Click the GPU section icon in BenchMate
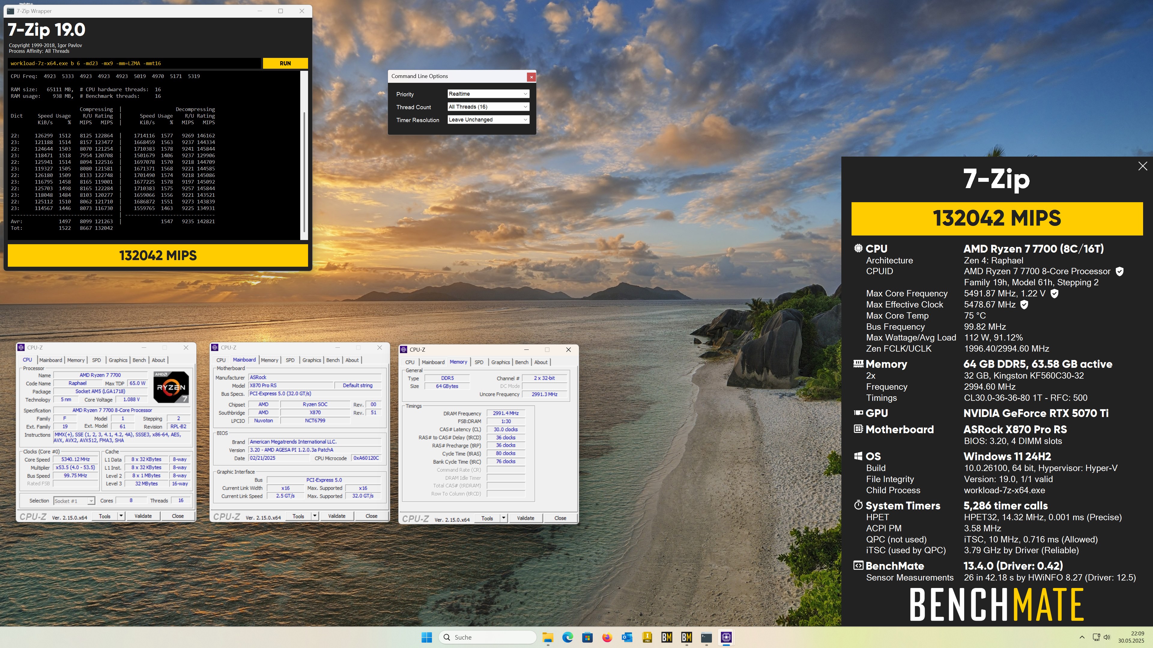The height and width of the screenshot is (648, 1153). 858,413
